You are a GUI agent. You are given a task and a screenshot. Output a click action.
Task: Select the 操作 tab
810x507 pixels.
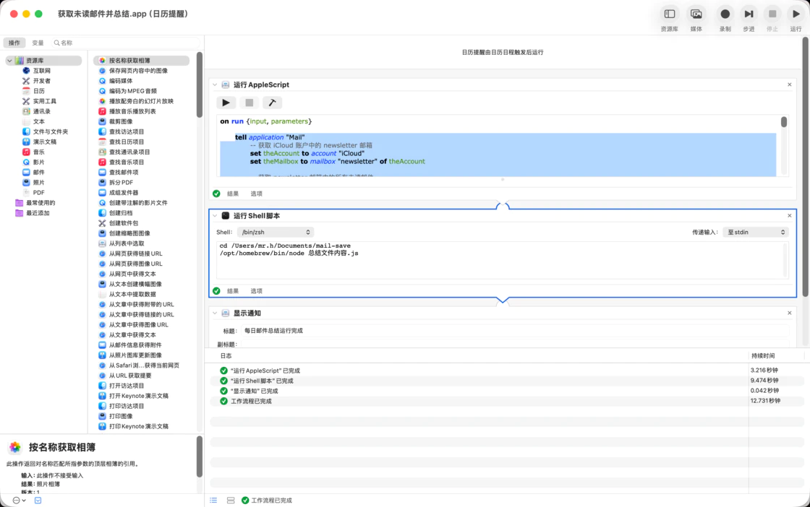[14, 43]
